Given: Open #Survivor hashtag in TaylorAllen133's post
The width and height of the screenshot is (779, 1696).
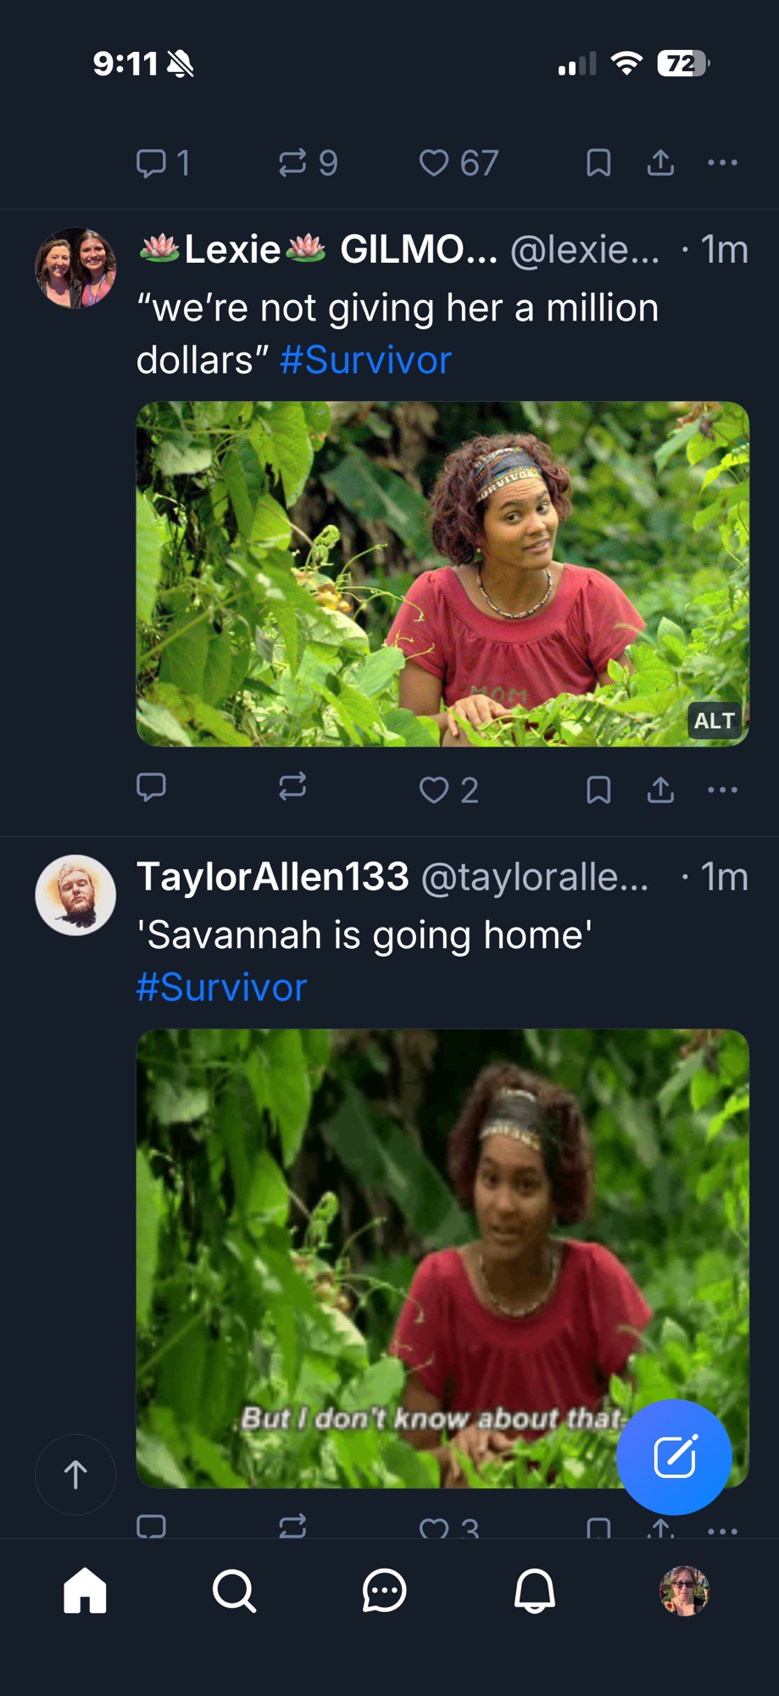Looking at the screenshot, I should [221, 987].
